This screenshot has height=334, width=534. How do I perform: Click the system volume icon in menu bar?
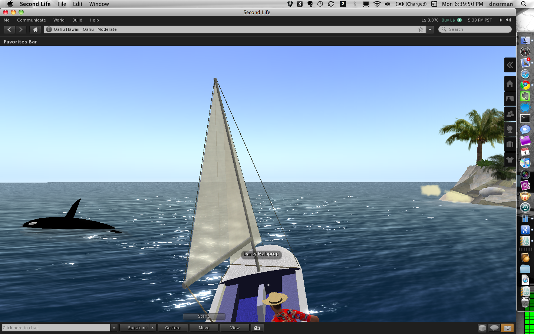pos(388,4)
